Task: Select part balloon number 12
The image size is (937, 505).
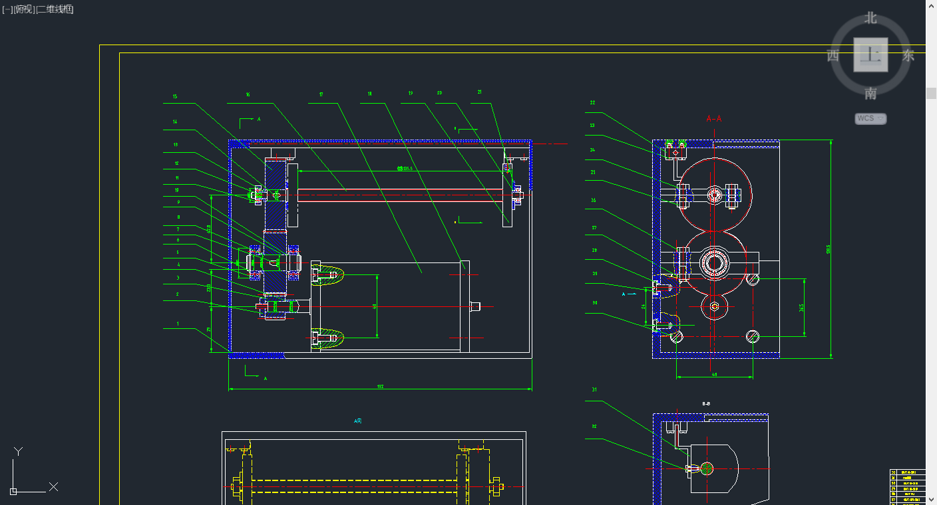Action: point(176,163)
